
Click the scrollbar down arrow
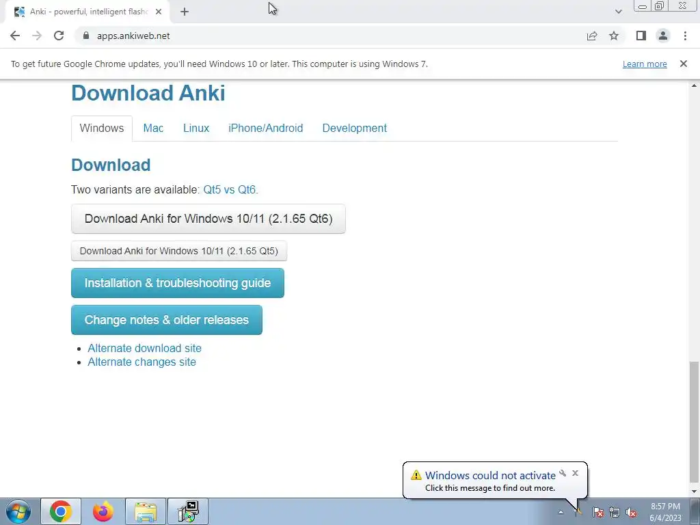point(694,492)
